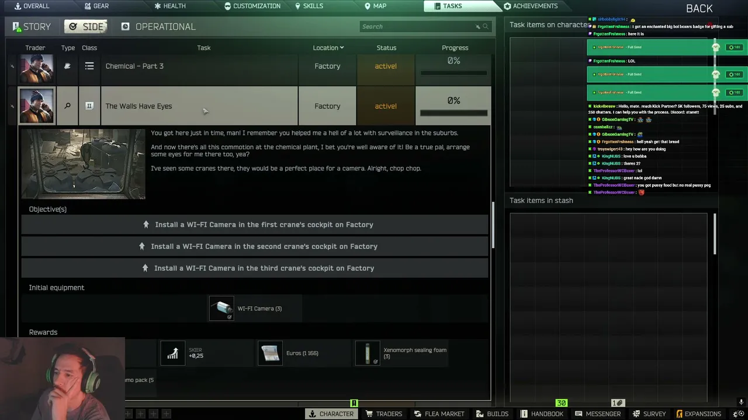
Task: Open the Achievements tab
Action: [x=531, y=6]
